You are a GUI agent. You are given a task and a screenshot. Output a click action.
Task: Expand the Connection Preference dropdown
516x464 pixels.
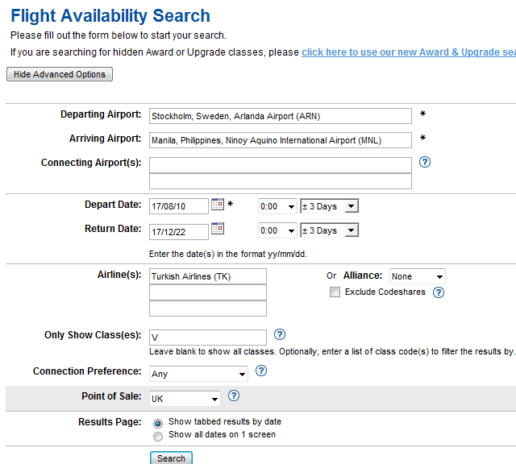[x=199, y=374]
